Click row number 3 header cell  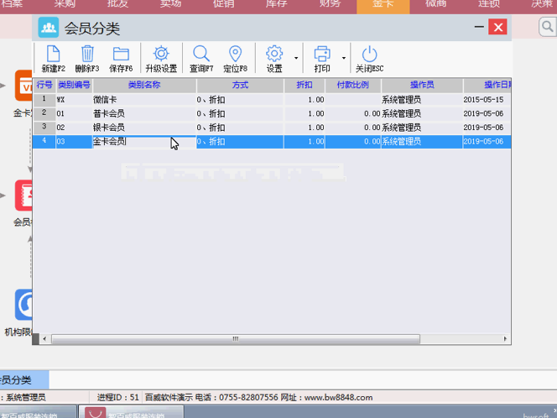(x=44, y=127)
